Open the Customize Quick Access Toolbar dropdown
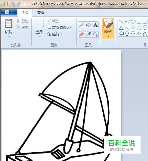The width and height of the screenshot is (148, 161). coord(25,4)
